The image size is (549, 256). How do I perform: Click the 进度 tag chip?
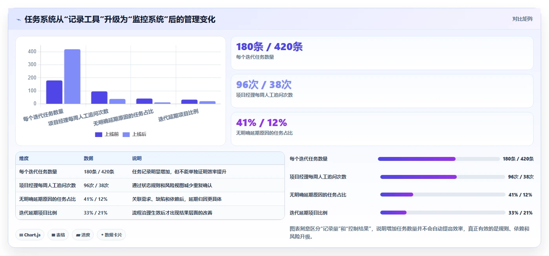[83, 235]
